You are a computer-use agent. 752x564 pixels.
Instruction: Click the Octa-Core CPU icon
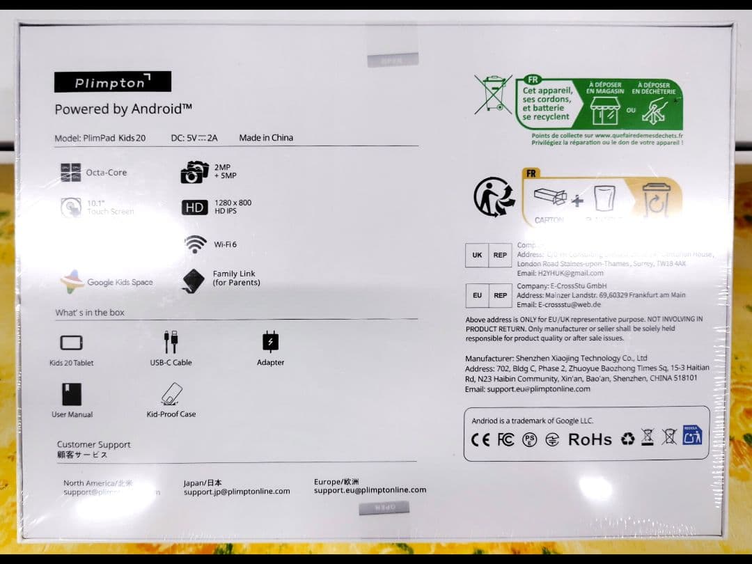[71, 172]
